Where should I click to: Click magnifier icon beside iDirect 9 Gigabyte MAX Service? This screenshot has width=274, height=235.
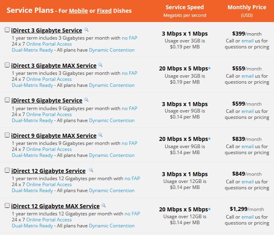click(100, 135)
